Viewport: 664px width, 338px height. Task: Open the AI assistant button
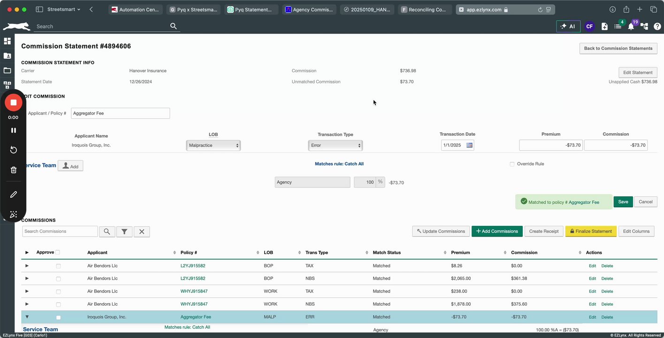click(568, 27)
